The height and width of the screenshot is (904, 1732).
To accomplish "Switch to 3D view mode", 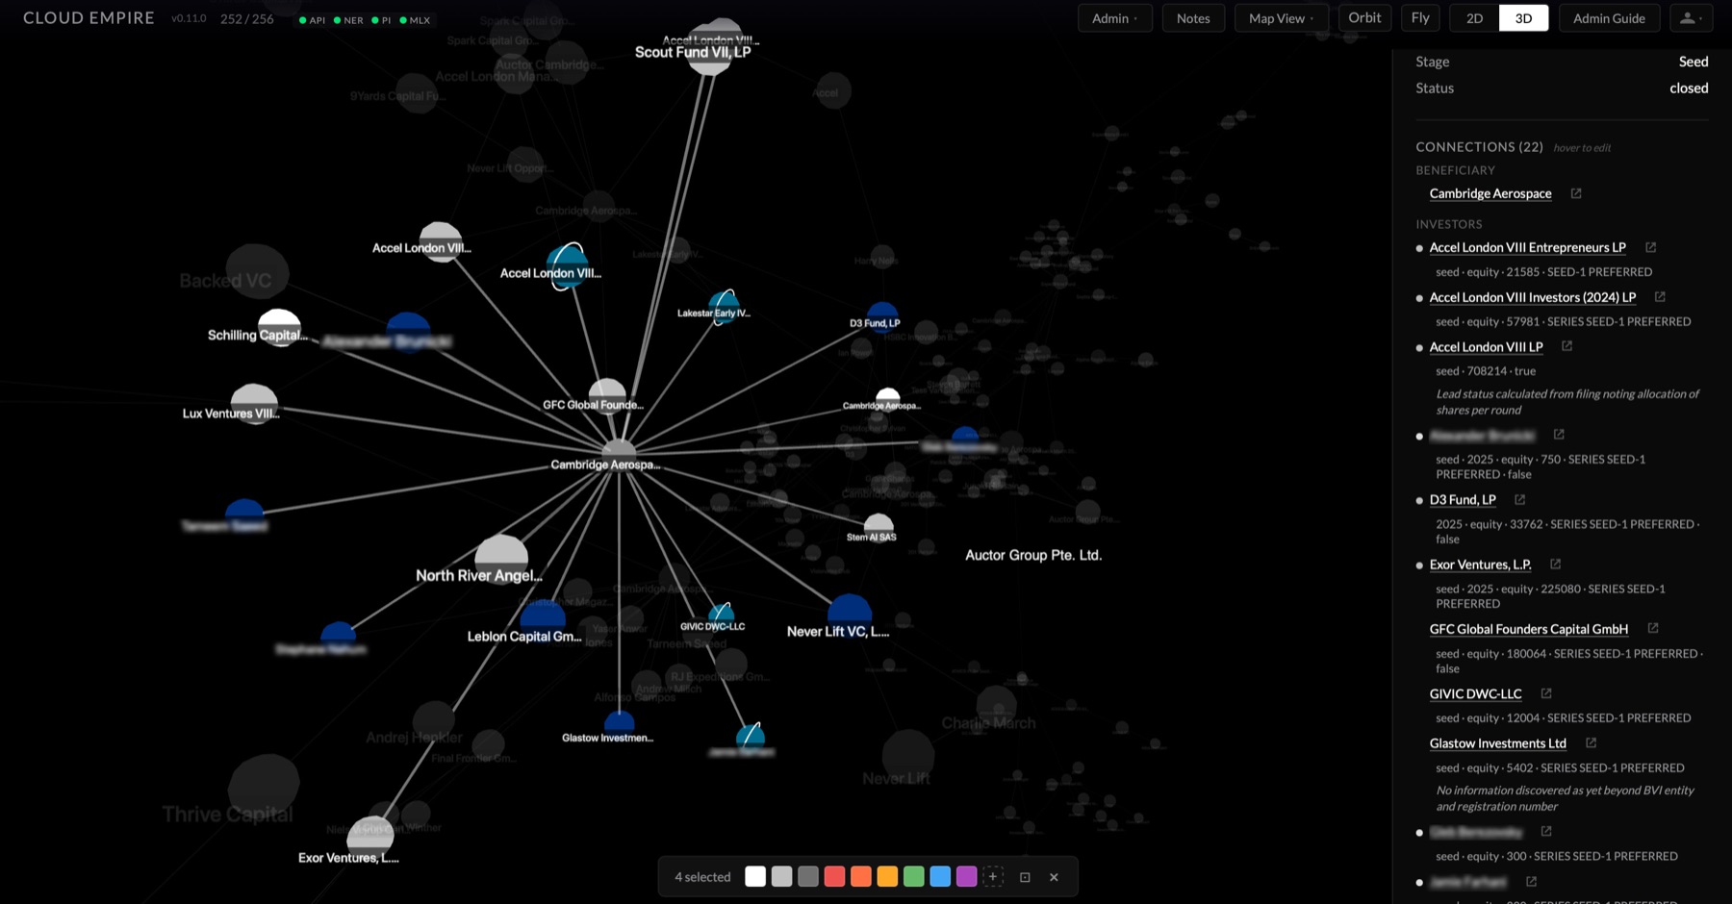I will (1523, 18).
